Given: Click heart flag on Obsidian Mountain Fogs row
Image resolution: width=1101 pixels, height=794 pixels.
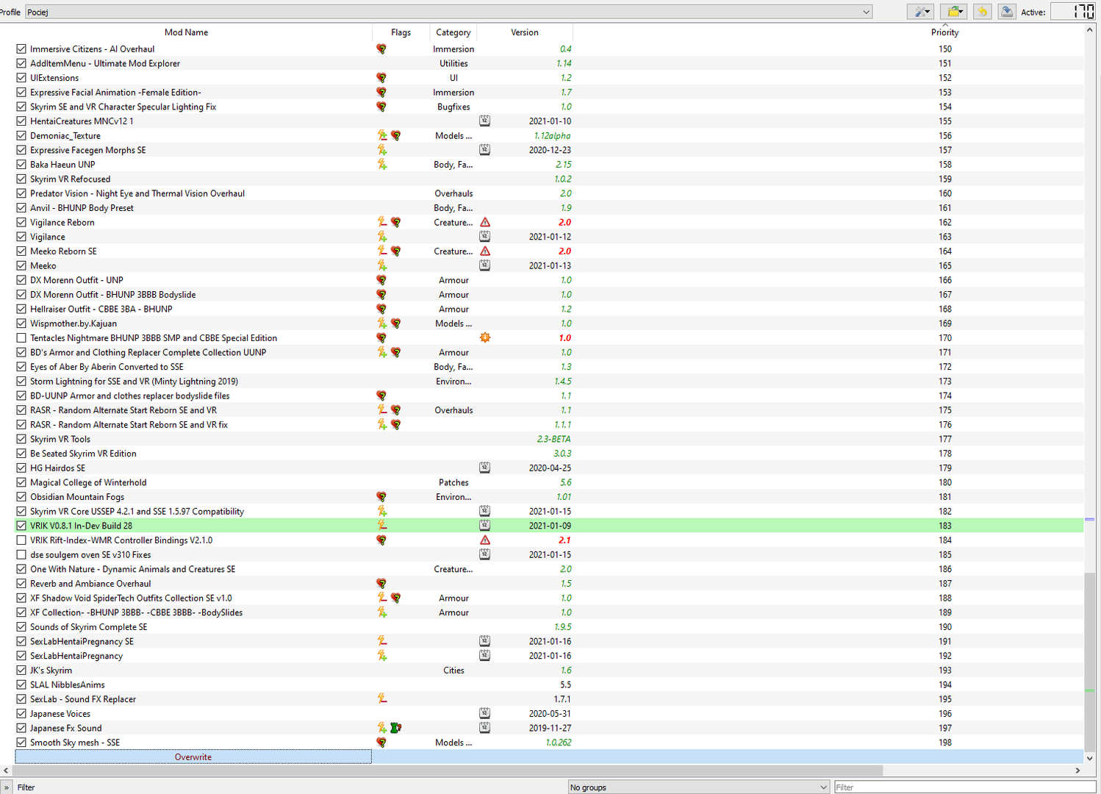Looking at the screenshot, I should [381, 497].
